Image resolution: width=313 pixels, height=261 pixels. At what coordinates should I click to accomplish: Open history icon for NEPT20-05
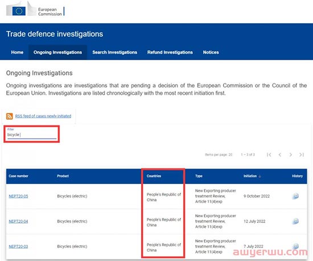point(295,196)
